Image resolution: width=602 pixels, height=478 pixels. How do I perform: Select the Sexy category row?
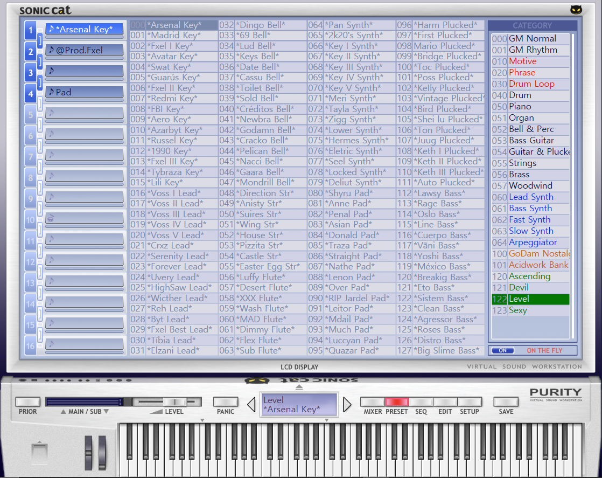click(x=530, y=310)
